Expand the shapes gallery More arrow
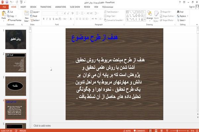 click(145, 20)
